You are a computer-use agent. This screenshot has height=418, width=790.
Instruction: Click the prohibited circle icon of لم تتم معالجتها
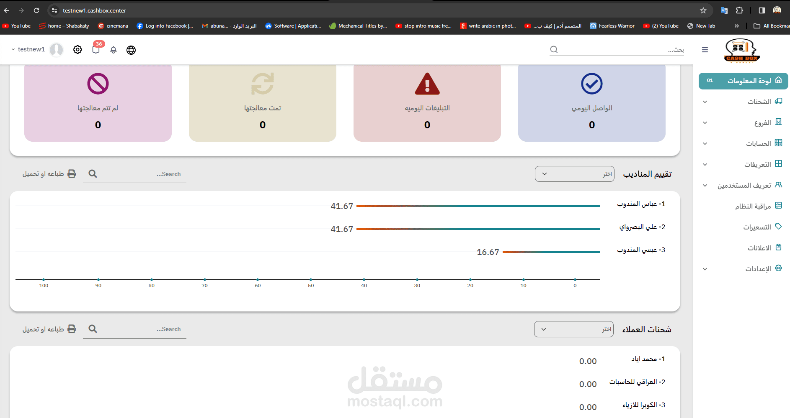(x=98, y=84)
